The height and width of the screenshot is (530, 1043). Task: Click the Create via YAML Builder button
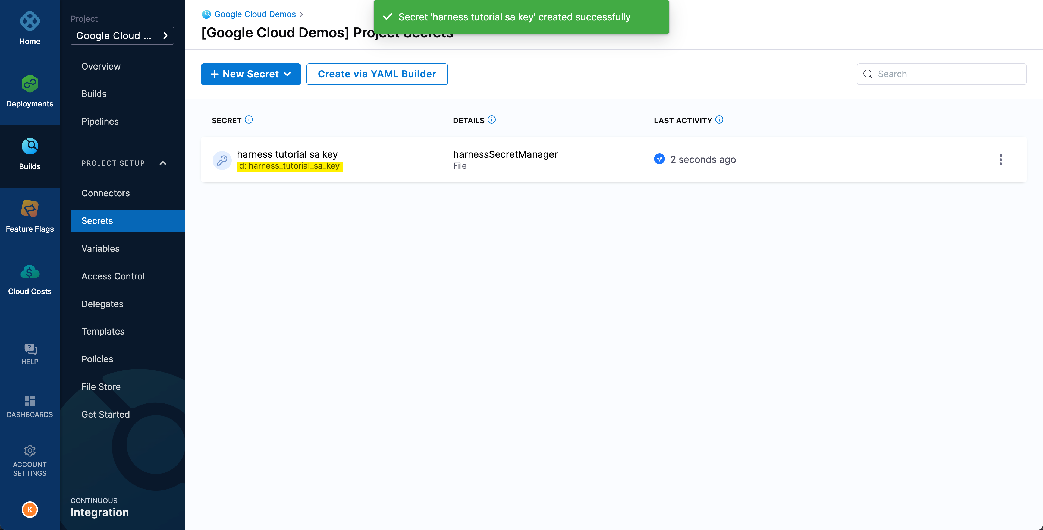pos(376,74)
